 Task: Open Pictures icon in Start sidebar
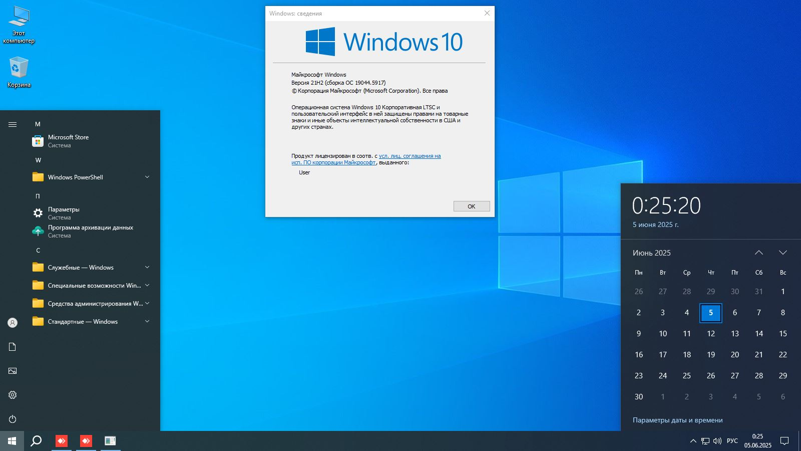click(x=13, y=371)
